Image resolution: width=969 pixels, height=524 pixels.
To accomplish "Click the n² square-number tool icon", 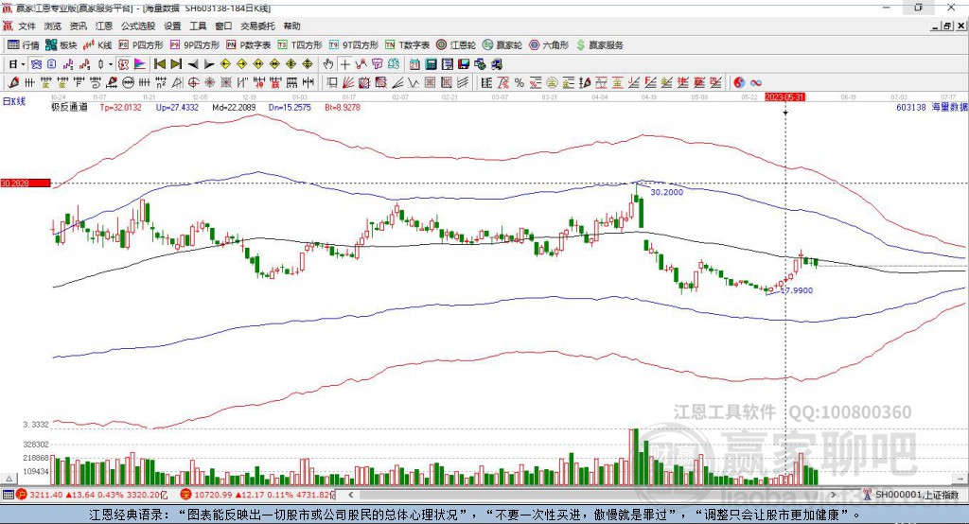I will click(161, 83).
